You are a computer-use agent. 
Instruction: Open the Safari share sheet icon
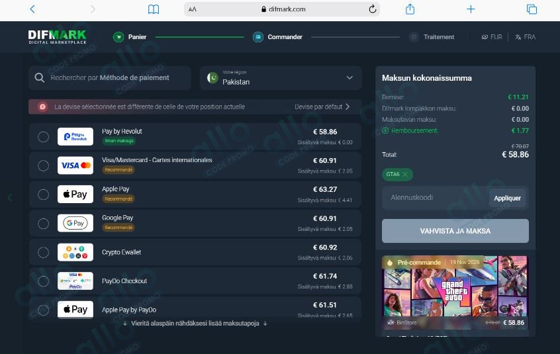(410, 9)
